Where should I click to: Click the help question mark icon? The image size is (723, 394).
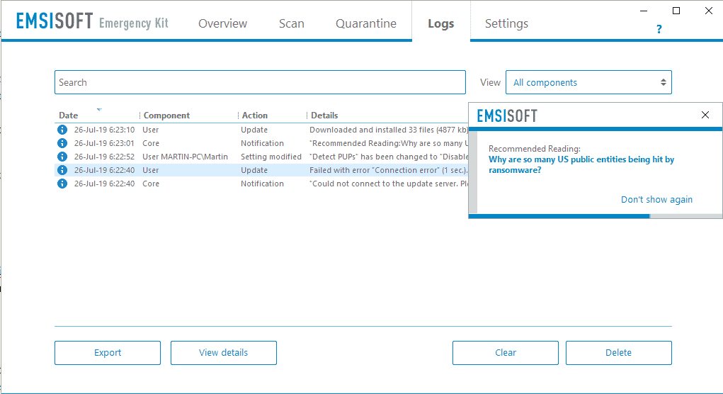pyautogui.click(x=659, y=30)
